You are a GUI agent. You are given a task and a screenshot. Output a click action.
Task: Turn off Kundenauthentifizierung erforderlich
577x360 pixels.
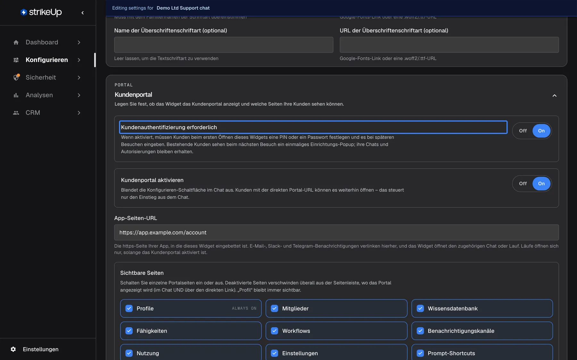click(523, 131)
